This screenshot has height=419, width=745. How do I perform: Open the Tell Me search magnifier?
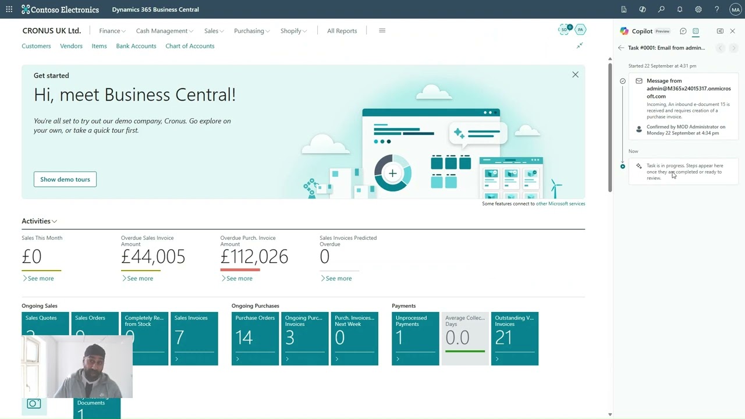click(661, 9)
